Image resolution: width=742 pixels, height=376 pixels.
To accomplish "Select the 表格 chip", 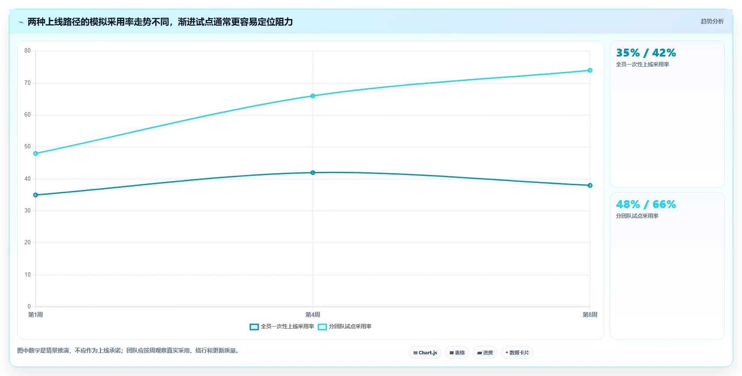I will click(x=457, y=353).
